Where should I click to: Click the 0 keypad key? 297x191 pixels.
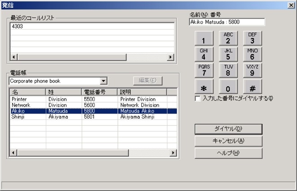(x=228, y=86)
